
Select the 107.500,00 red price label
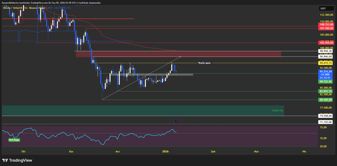pyautogui.click(x=326, y=28)
